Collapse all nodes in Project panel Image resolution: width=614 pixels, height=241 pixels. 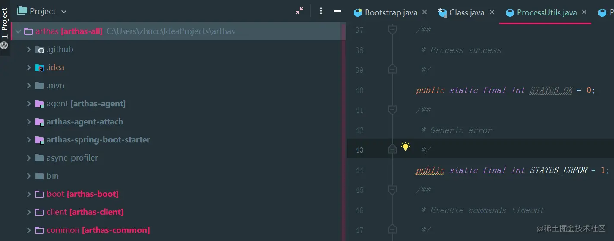[x=299, y=11]
